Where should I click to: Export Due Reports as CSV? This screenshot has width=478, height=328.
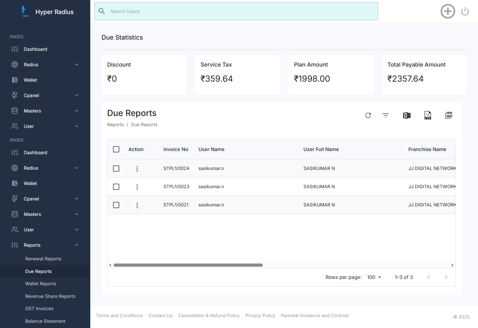pyautogui.click(x=428, y=115)
